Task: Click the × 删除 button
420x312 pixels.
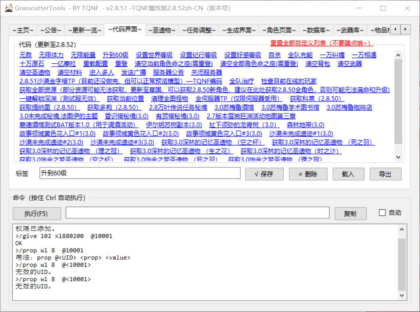Action: tap(308, 174)
